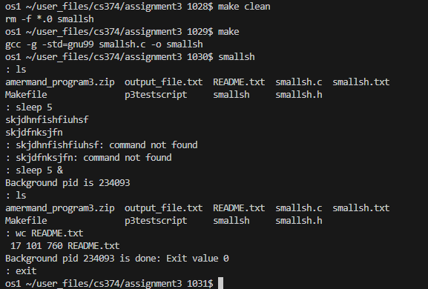The image size is (428, 289).
Task: Click 'skjdhnfishfiuhsf: command not found' message
Action: [107, 145]
